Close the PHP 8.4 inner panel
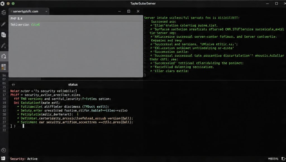Image resolution: width=286 pixels, height=162 pixels. [138, 11]
